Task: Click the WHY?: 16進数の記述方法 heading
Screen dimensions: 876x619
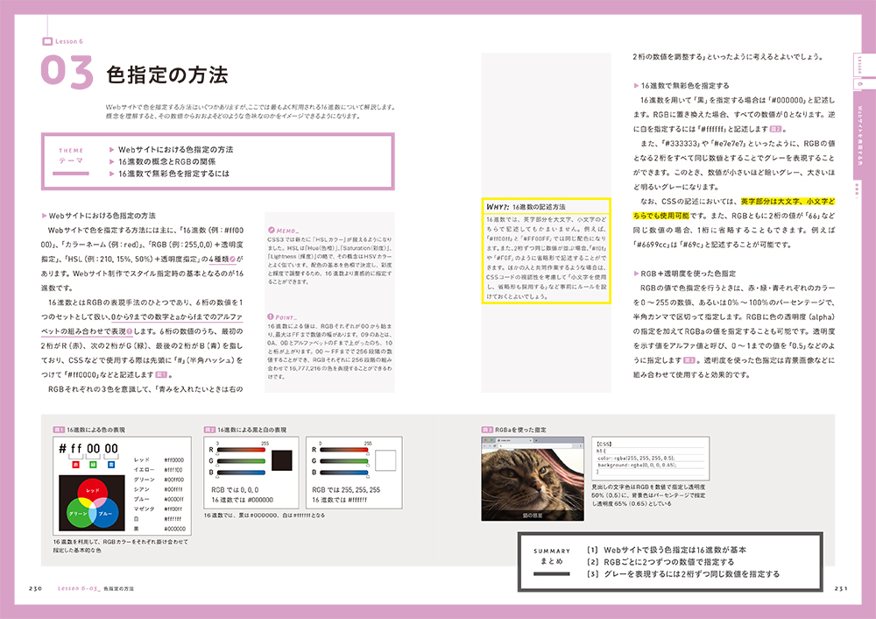Action: coord(526,206)
